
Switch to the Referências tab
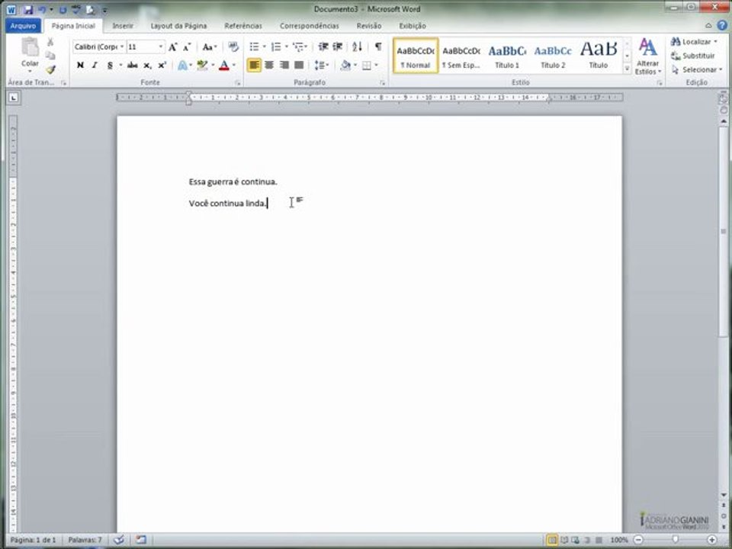[x=243, y=26]
